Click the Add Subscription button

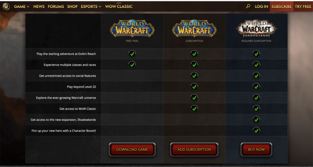tap(194, 150)
